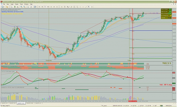Click the Sydney Session label
The image size is (177, 107).
[12, 12]
